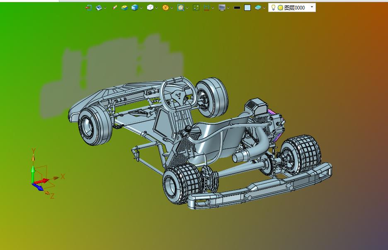388x250 pixels.
Task: Click the orange faceted sphere icon
Action: pyautogui.click(x=165, y=7)
